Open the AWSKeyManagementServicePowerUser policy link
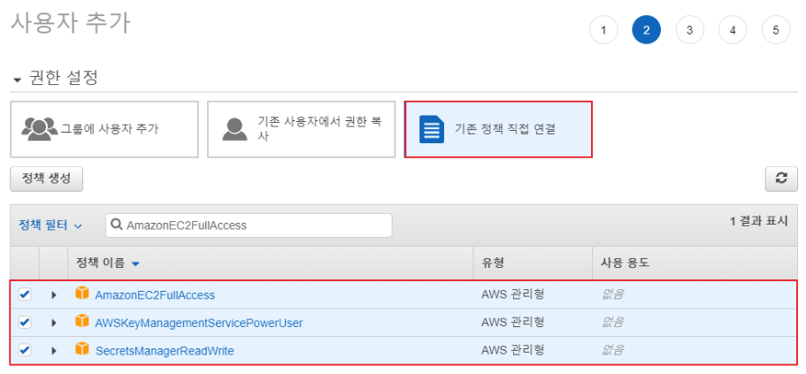The height and width of the screenshot is (374, 806). (x=199, y=323)
